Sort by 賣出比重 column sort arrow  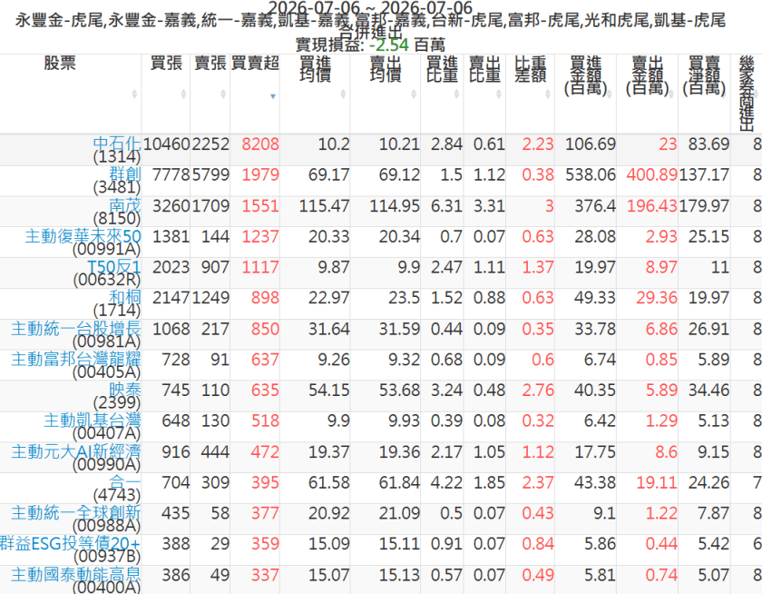click(499, 94)
